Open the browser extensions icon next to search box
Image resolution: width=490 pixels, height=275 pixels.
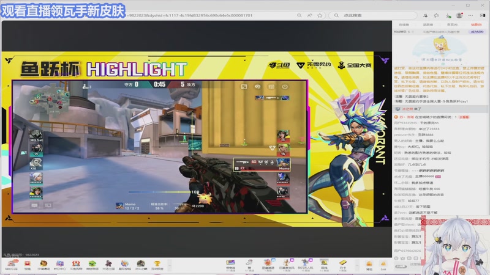[425, 15]
